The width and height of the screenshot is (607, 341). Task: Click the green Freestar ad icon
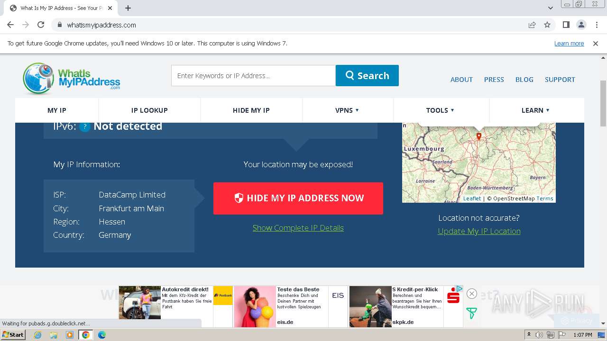(471, 313)
